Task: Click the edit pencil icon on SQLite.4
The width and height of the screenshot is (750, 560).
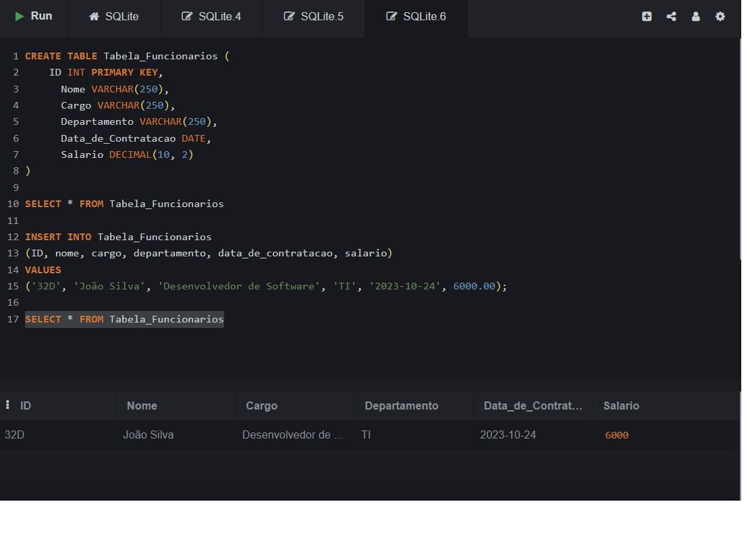Action: pyautogui.click(x=187, y=16)
